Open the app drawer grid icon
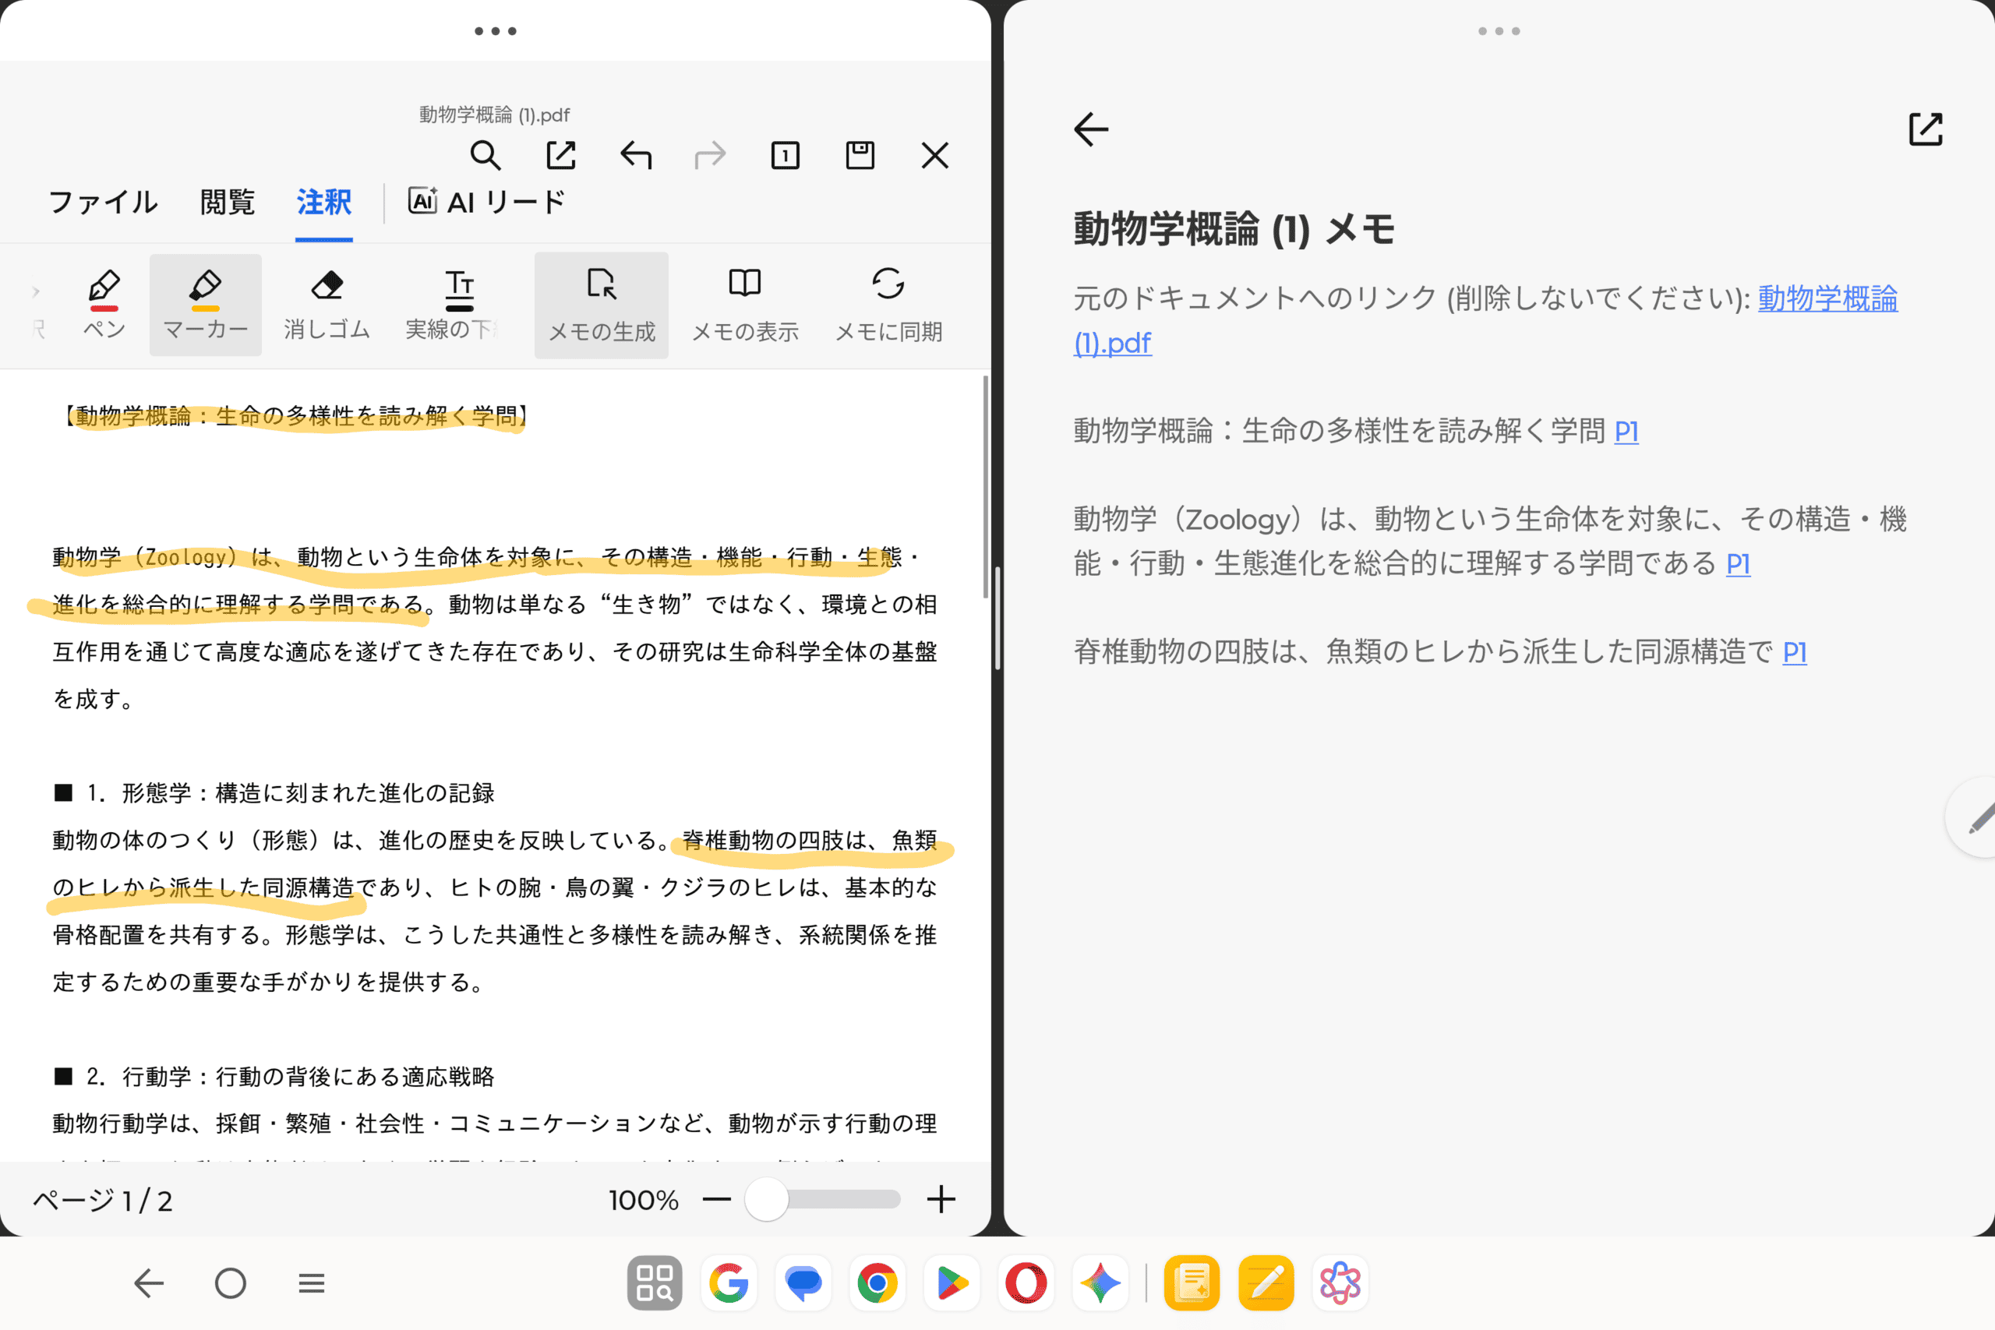The image size is (1995, 1330). click(x=654, y=1283)
